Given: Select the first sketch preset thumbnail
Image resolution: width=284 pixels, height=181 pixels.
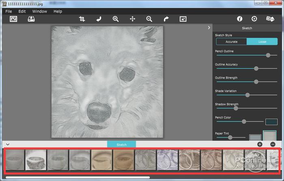Looking at the screenshot, I should (x=14, y=160).
